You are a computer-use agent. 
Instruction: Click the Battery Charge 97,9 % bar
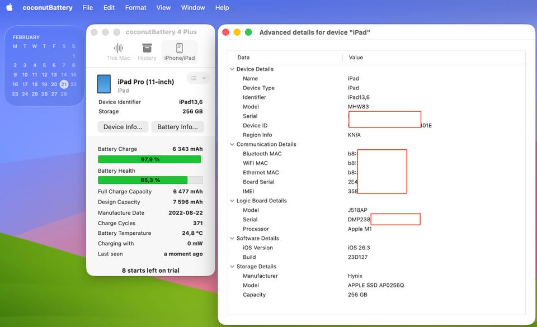click(150, 159)
